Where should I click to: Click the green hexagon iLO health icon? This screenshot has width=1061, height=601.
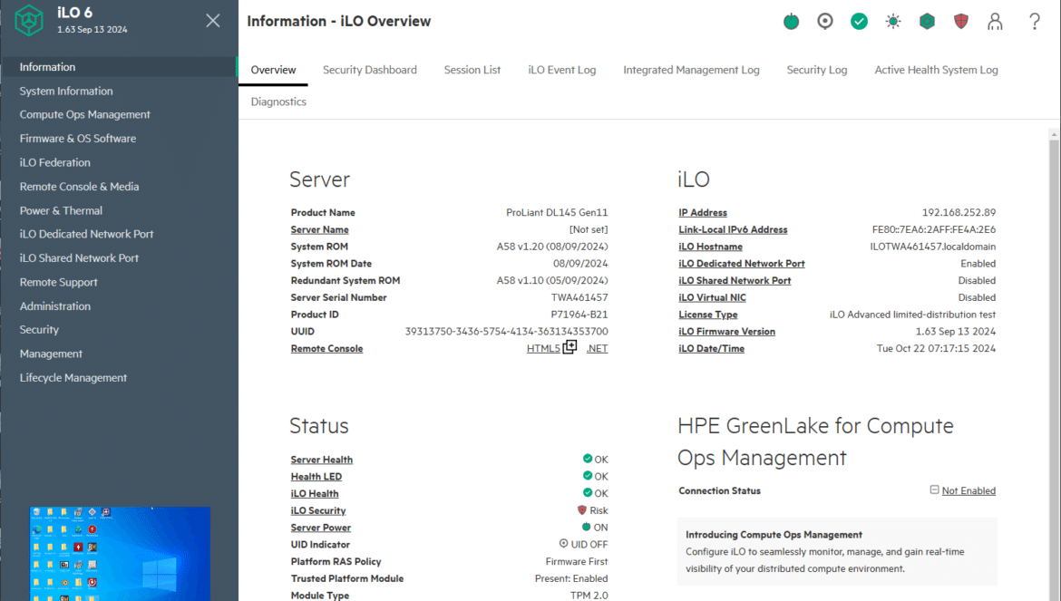pos(927,22)
